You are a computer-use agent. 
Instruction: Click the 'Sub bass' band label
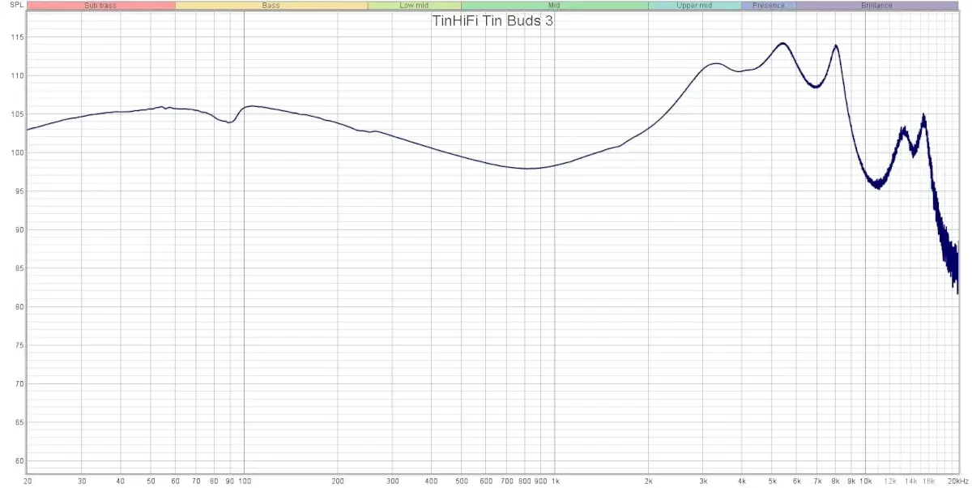(x=100, y=5)
